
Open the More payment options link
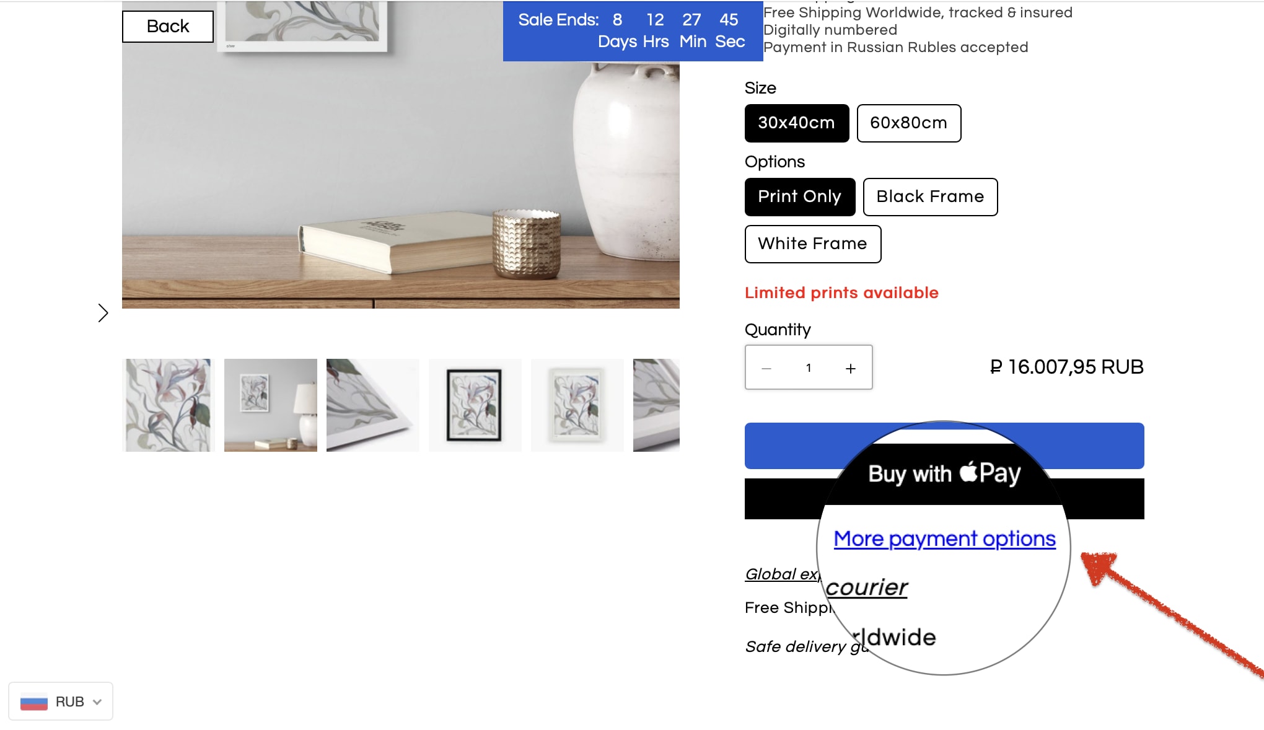tap(944, 539)
